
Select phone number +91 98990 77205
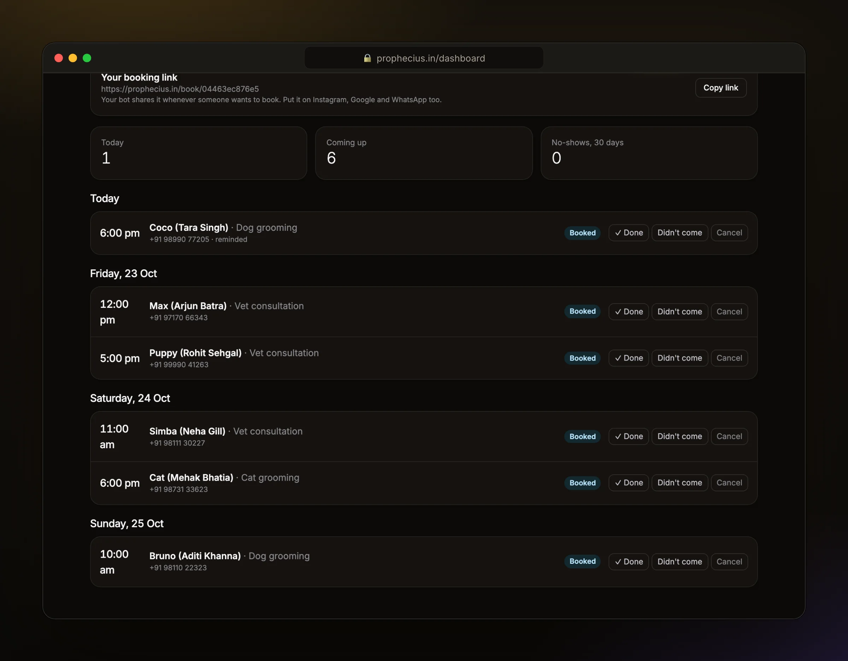pyautogui.click(x=179, y=240)
